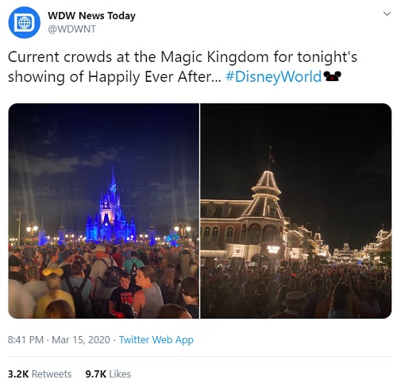
Task: Expand the tweet options chevron menu
Action: tap(387, 14)
